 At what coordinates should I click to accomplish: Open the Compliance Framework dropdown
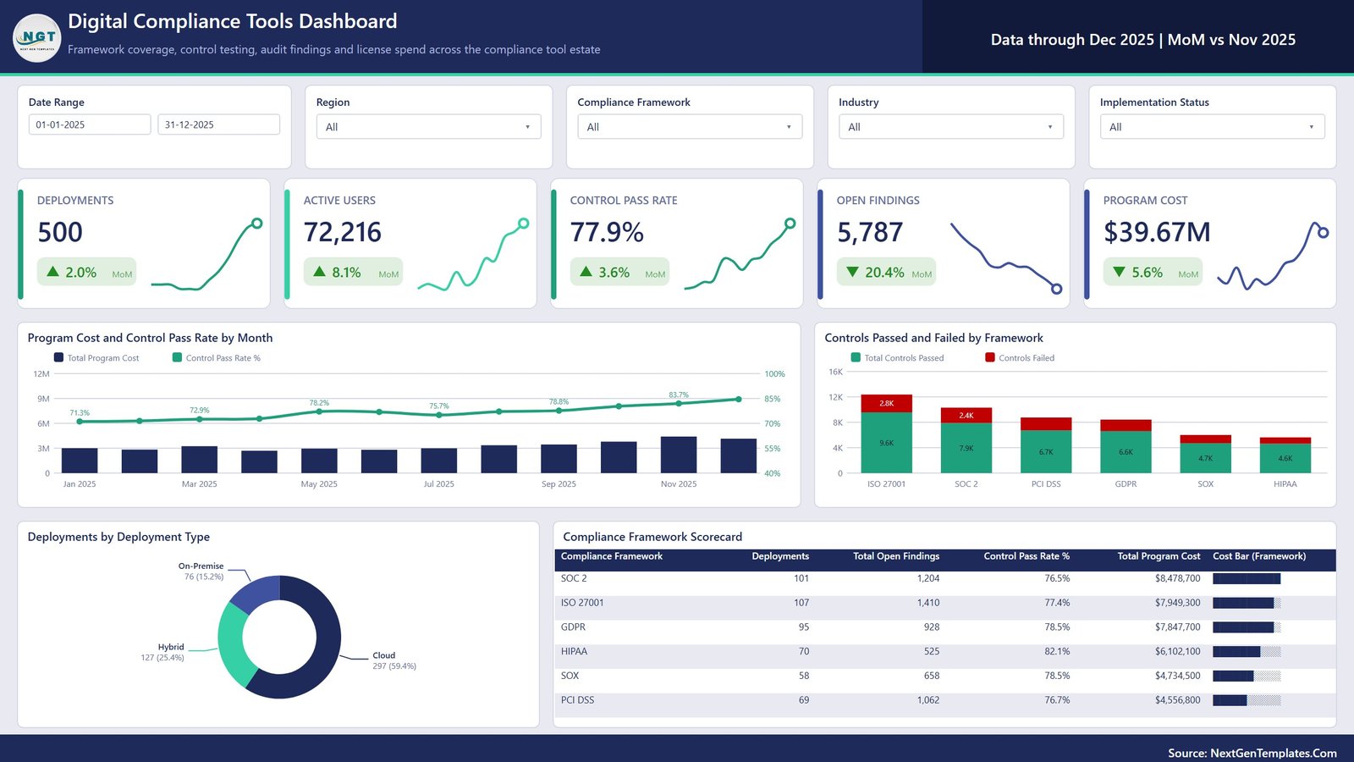(691, 127)
